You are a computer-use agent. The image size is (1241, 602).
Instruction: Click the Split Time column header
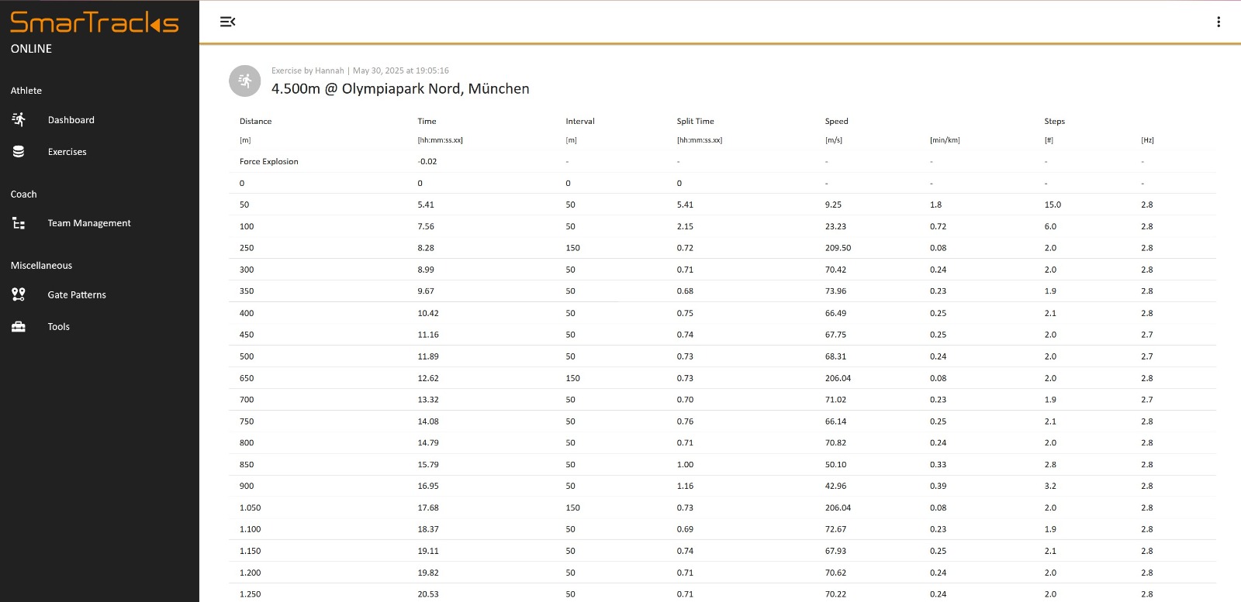click(695, 122)
